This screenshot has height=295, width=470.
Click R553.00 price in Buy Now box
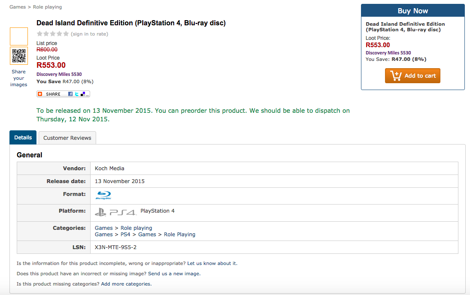point(378,45)
